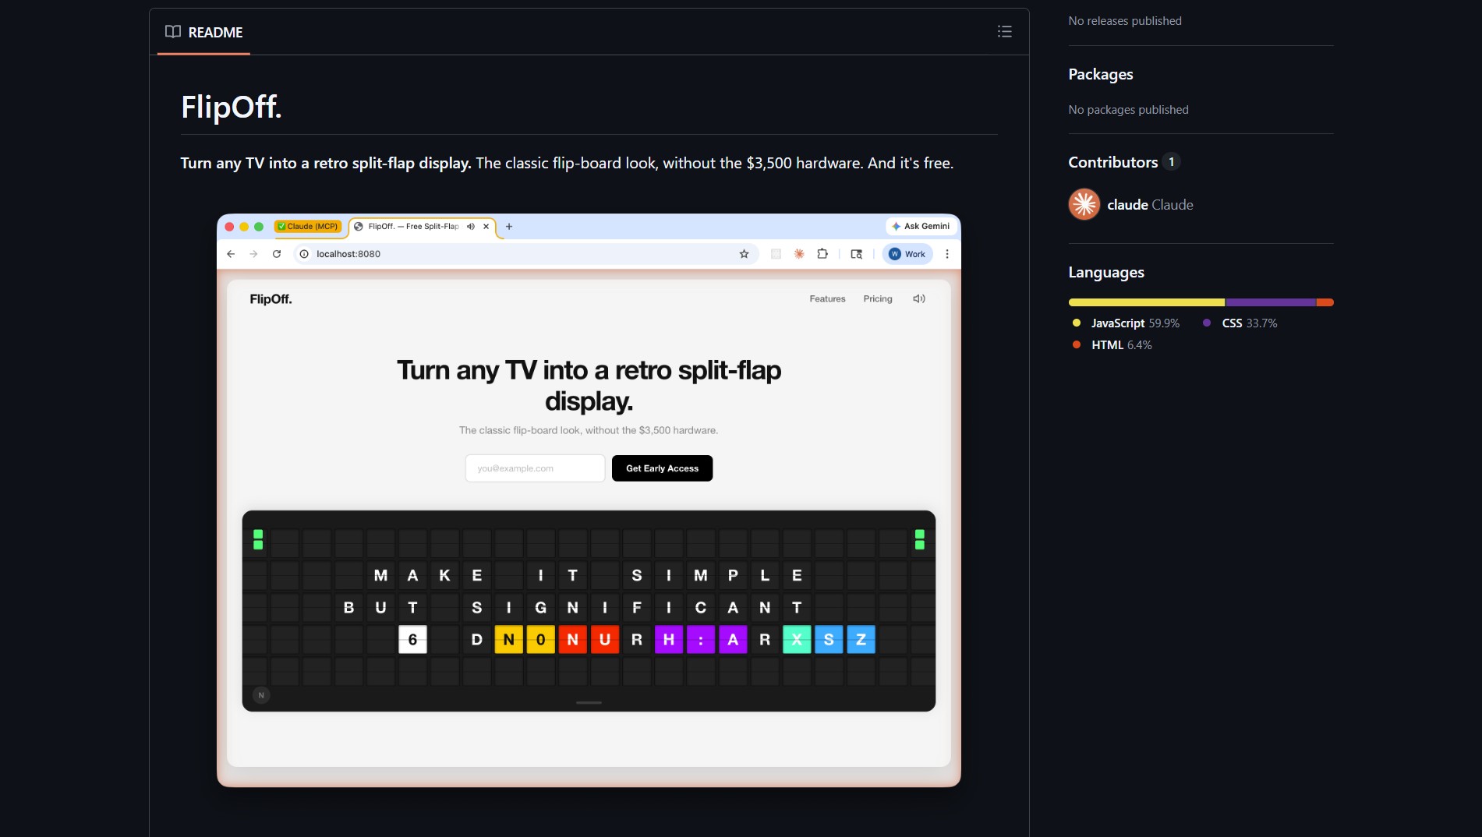The image size is (1482, 837).
Task: Open the Chrome extensions puzzle icon
Action: point(821,253)
